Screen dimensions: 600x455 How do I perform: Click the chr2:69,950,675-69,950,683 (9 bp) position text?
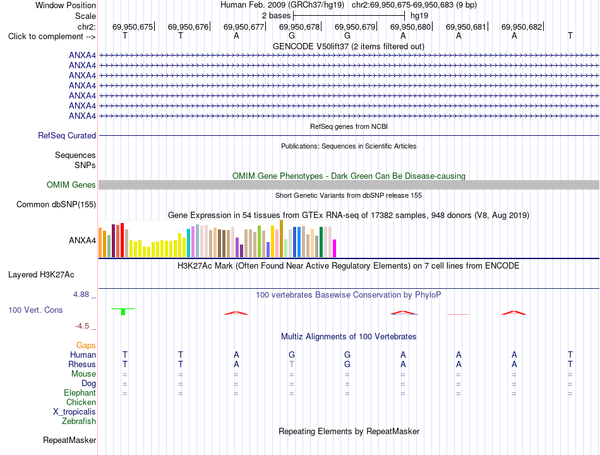click(414, 5)
